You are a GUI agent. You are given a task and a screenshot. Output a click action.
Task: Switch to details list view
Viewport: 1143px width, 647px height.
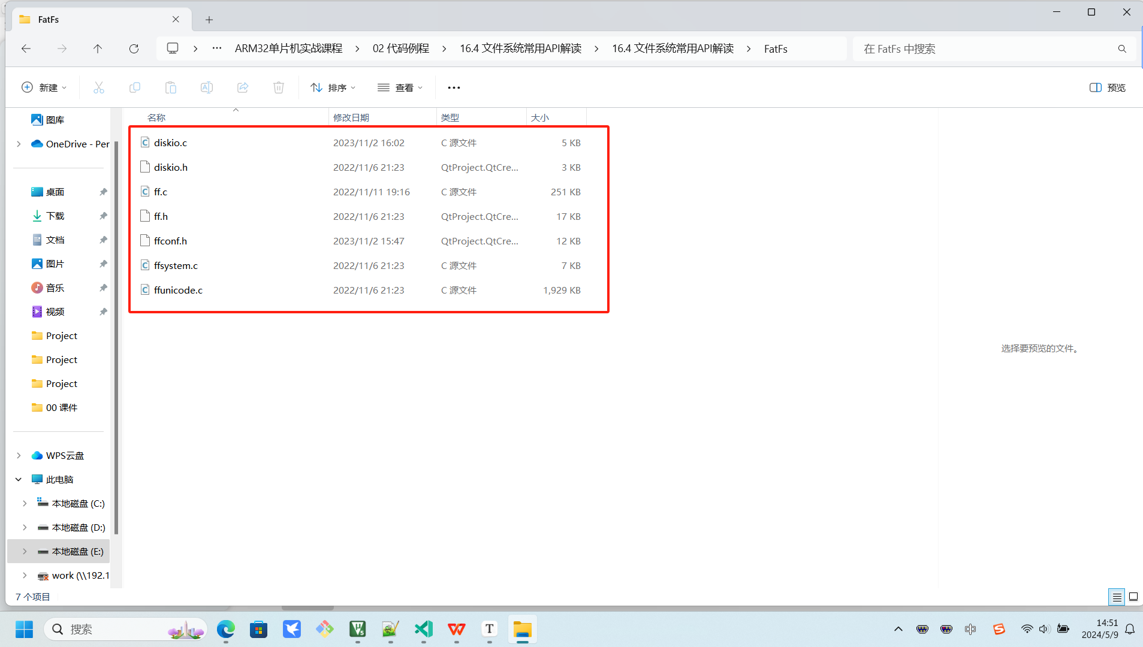[x=1117, y=597]
